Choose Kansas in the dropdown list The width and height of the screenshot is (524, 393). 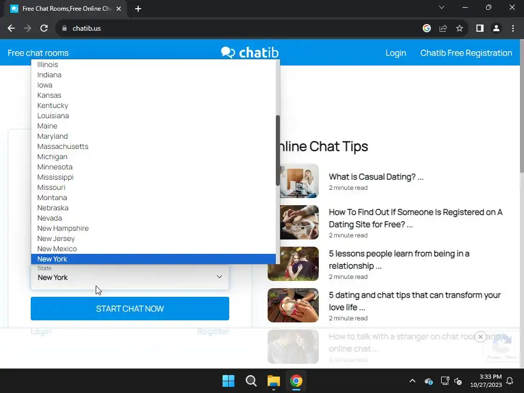(x=154, y=95)
